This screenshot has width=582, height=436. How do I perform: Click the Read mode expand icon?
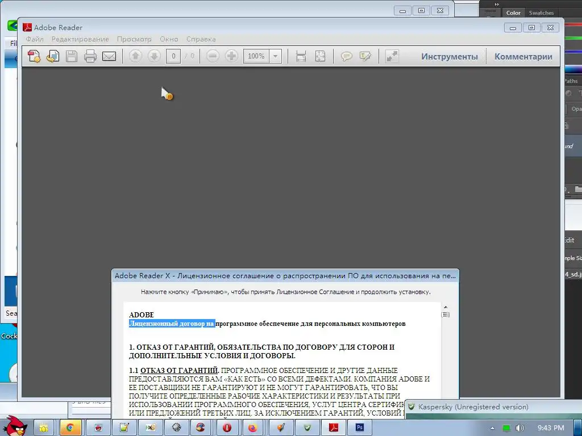[392, 56]
